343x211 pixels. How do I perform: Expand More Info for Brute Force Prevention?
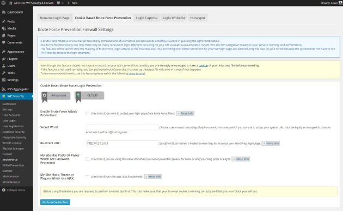click(185, 114)
